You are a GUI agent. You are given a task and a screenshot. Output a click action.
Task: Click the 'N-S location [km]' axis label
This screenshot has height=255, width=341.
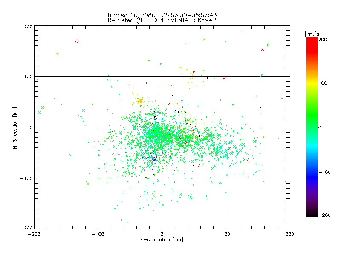15,128
